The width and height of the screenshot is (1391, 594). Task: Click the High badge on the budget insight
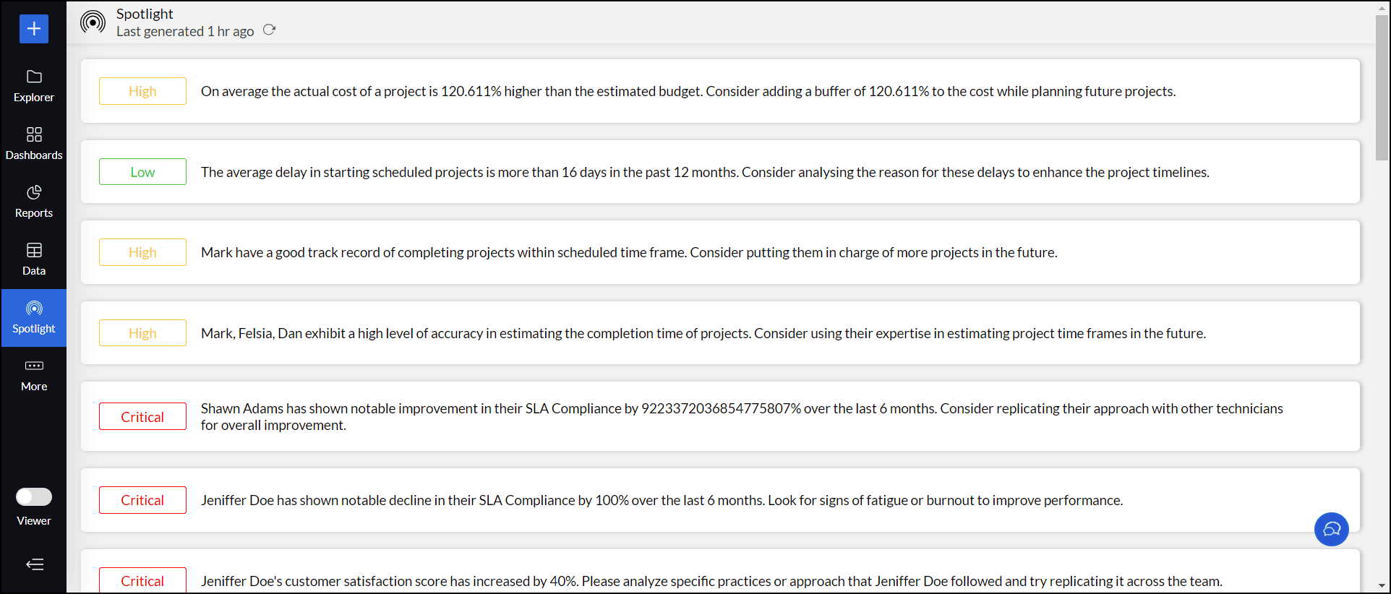coord(142,91)
